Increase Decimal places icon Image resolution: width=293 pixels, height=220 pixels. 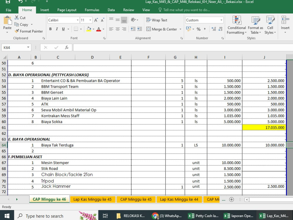tap(214, 29)
